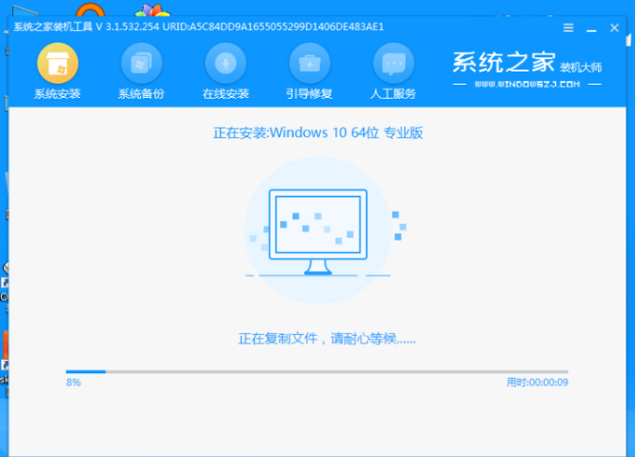Click the 引导修复 tab label
Screen dimensions: 635x457
310,94
